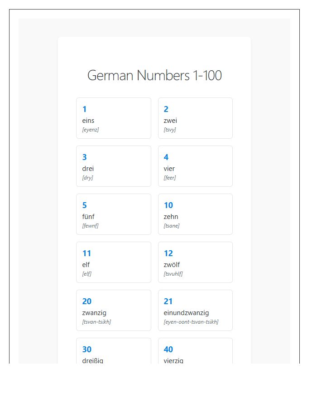This screenshot has width=317, height=408.
Task: Click the pronunciation [fewnf]
Action: click(x=90, y=226)
